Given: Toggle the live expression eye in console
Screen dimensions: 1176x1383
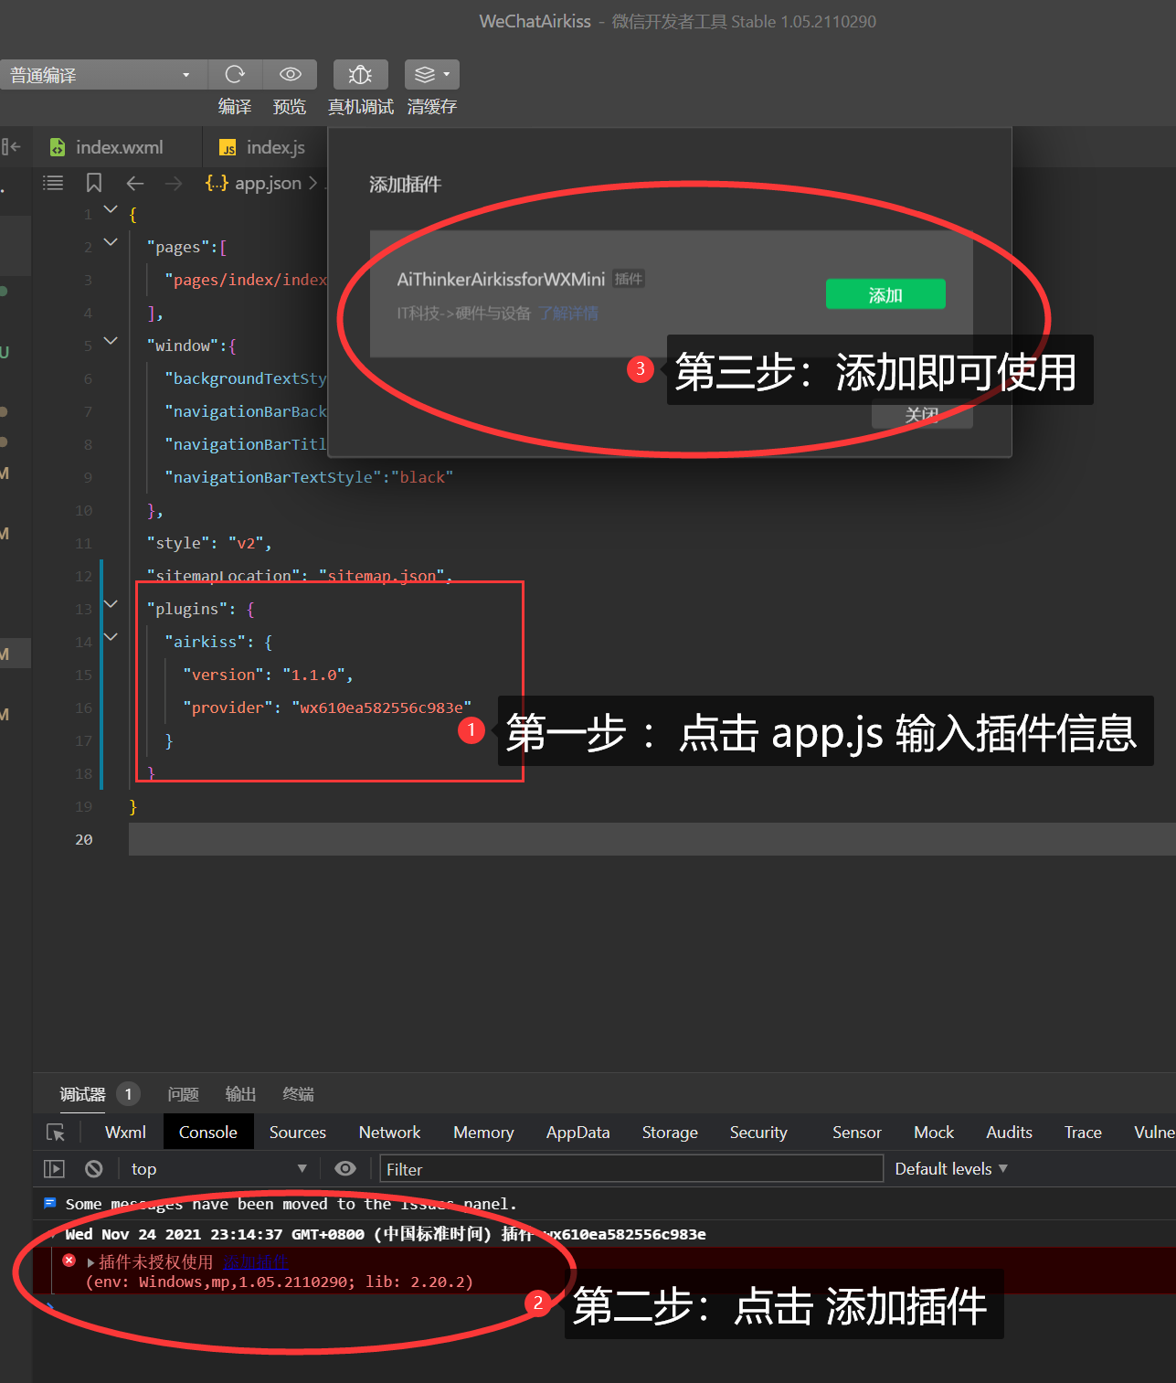Looking at the screenshot, I should coord(345,1168).
